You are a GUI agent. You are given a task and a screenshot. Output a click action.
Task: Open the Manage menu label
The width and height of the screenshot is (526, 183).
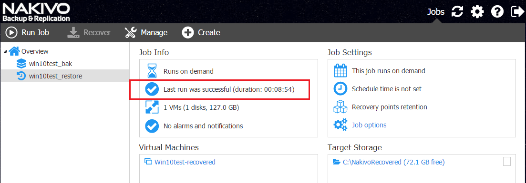(x=154, y=32)
